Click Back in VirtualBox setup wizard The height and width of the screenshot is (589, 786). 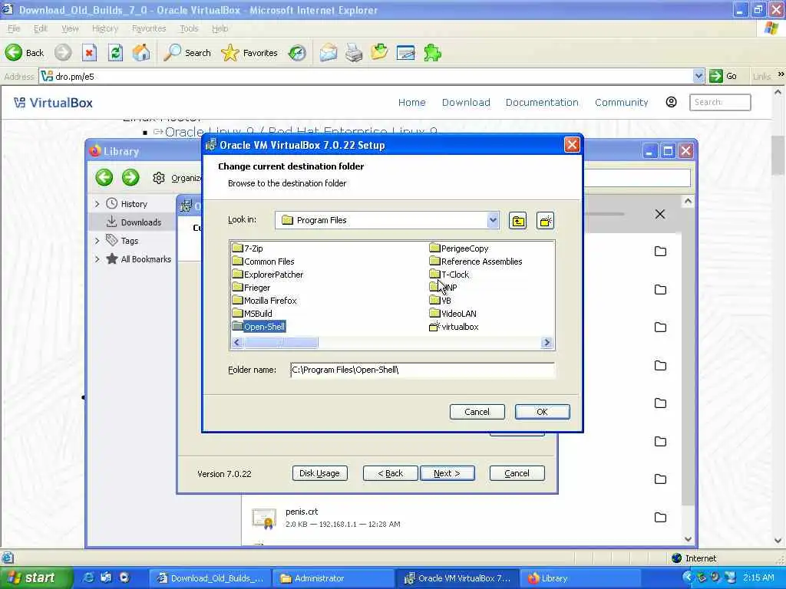tap(391, 473)
